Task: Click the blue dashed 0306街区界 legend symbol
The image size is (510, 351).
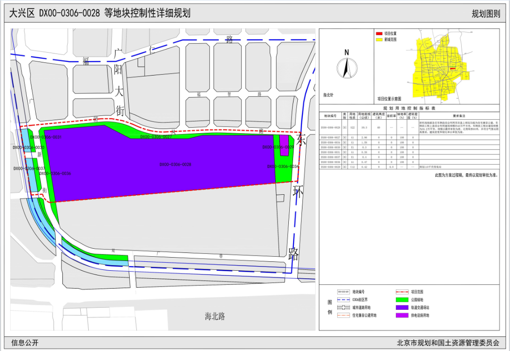Action: (x=344, y=299)
